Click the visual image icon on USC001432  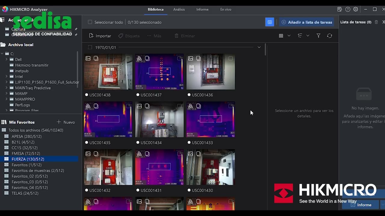point(88,154)
